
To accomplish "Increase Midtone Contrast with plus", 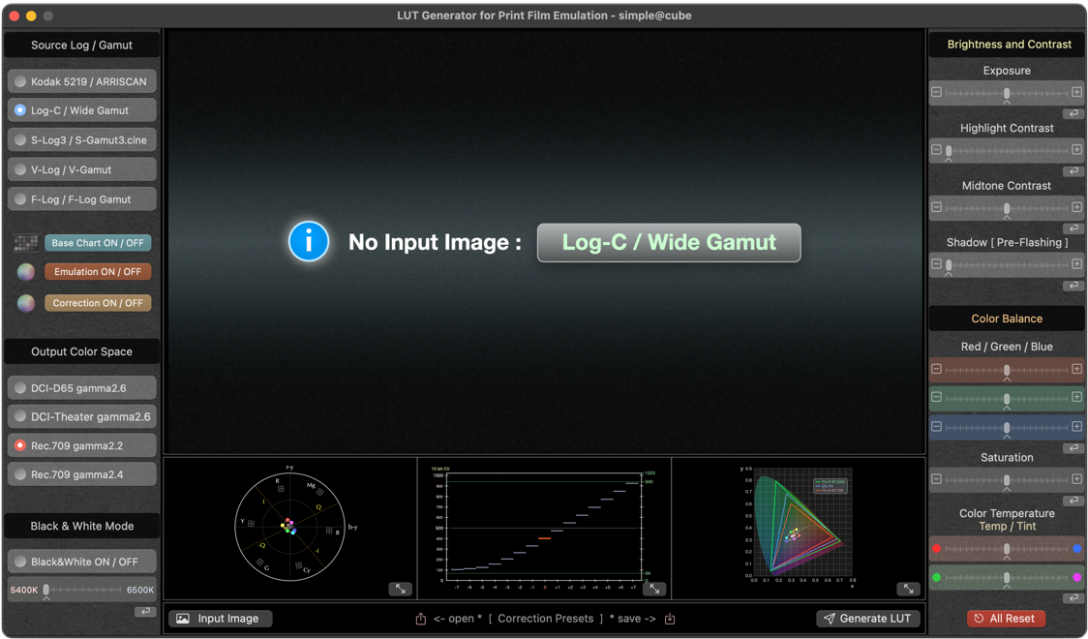I will 1077,207.
